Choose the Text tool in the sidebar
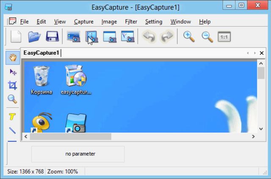Screen dimensions: 271x179 click(x=12, y=117)
